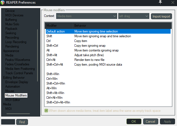Click the Find button
This screenshot has height=126, width=177.
pyautogui.click(x=22, y=122)
